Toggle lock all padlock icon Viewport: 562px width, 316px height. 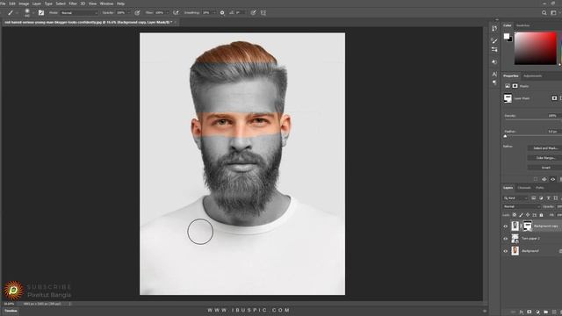point(541,215)
